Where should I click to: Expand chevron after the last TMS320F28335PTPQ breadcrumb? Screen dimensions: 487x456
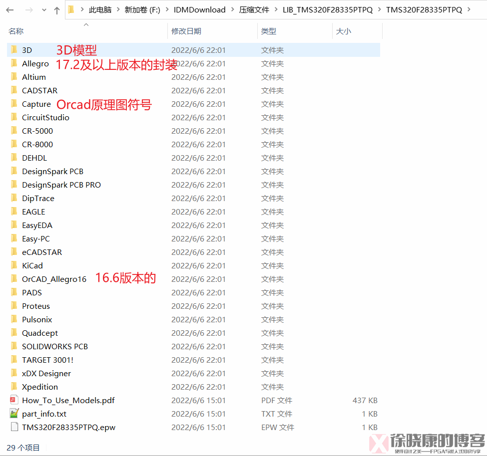[469, 9]
